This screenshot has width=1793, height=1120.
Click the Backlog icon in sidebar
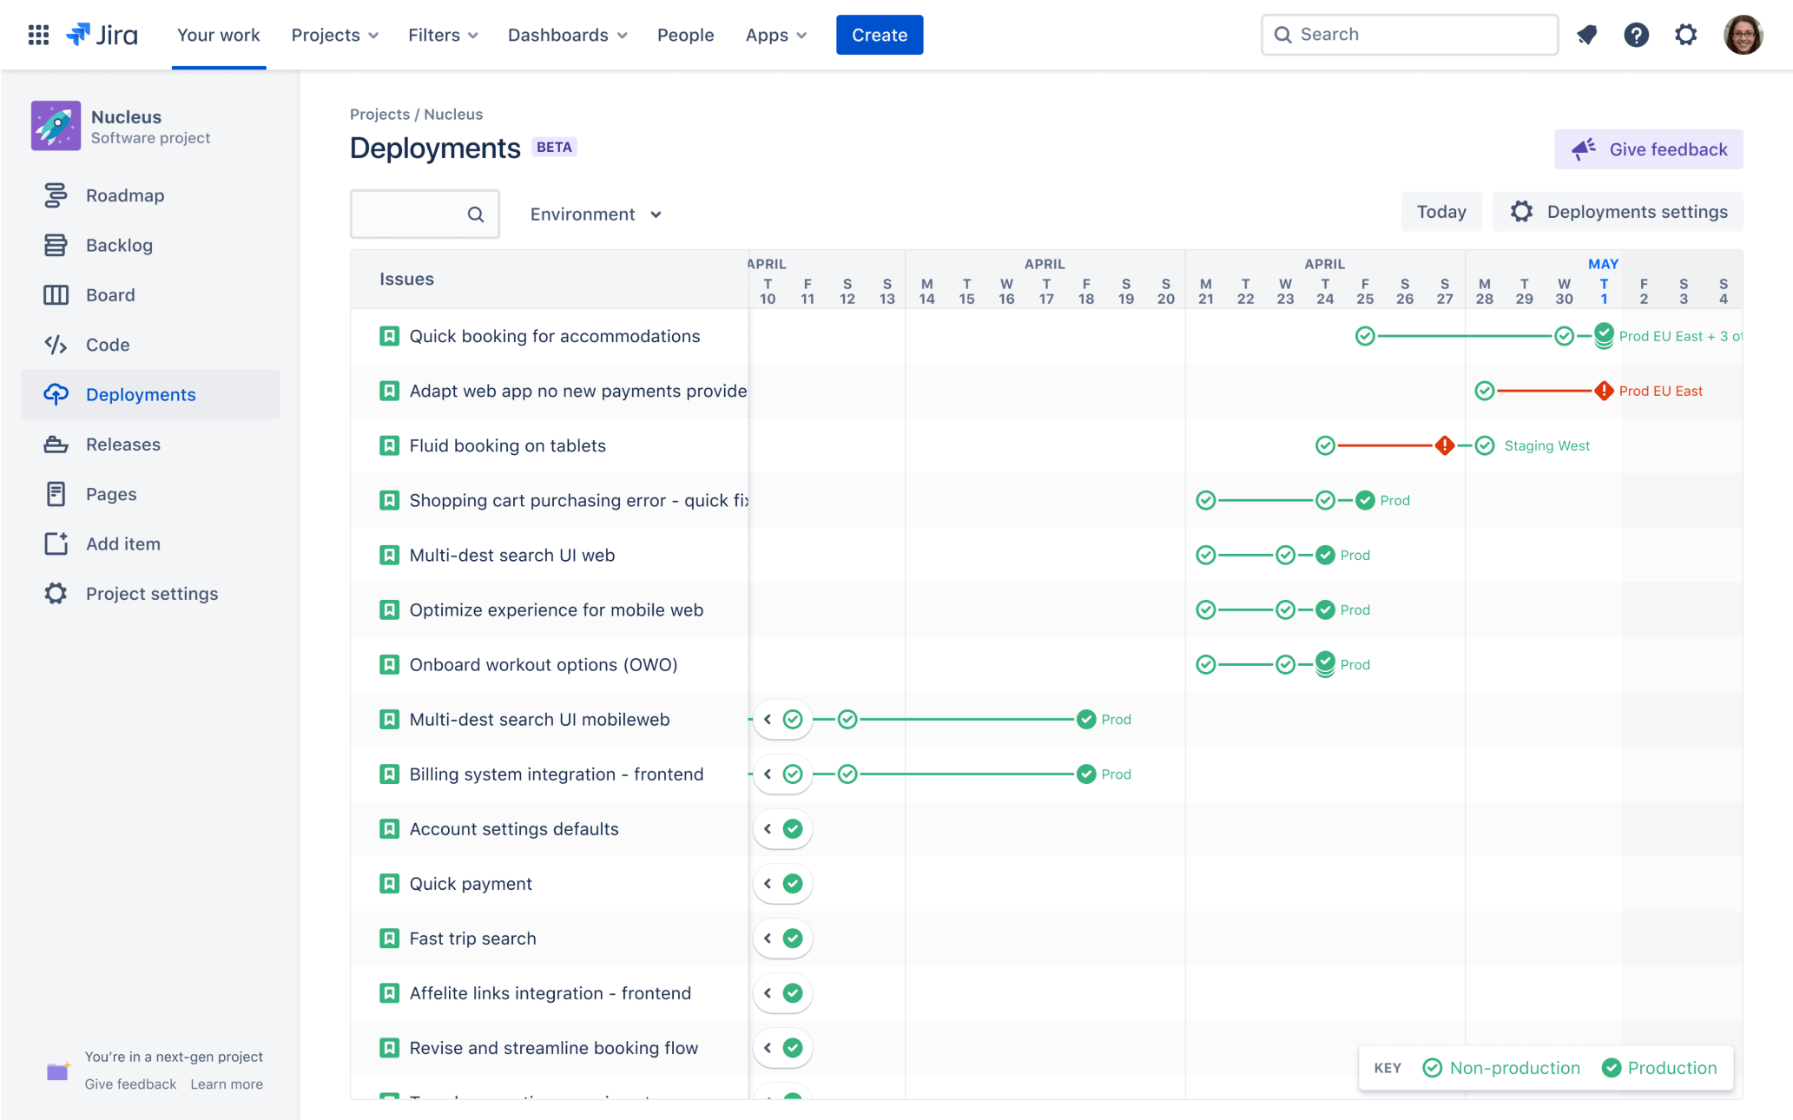(x=53, y=244)
